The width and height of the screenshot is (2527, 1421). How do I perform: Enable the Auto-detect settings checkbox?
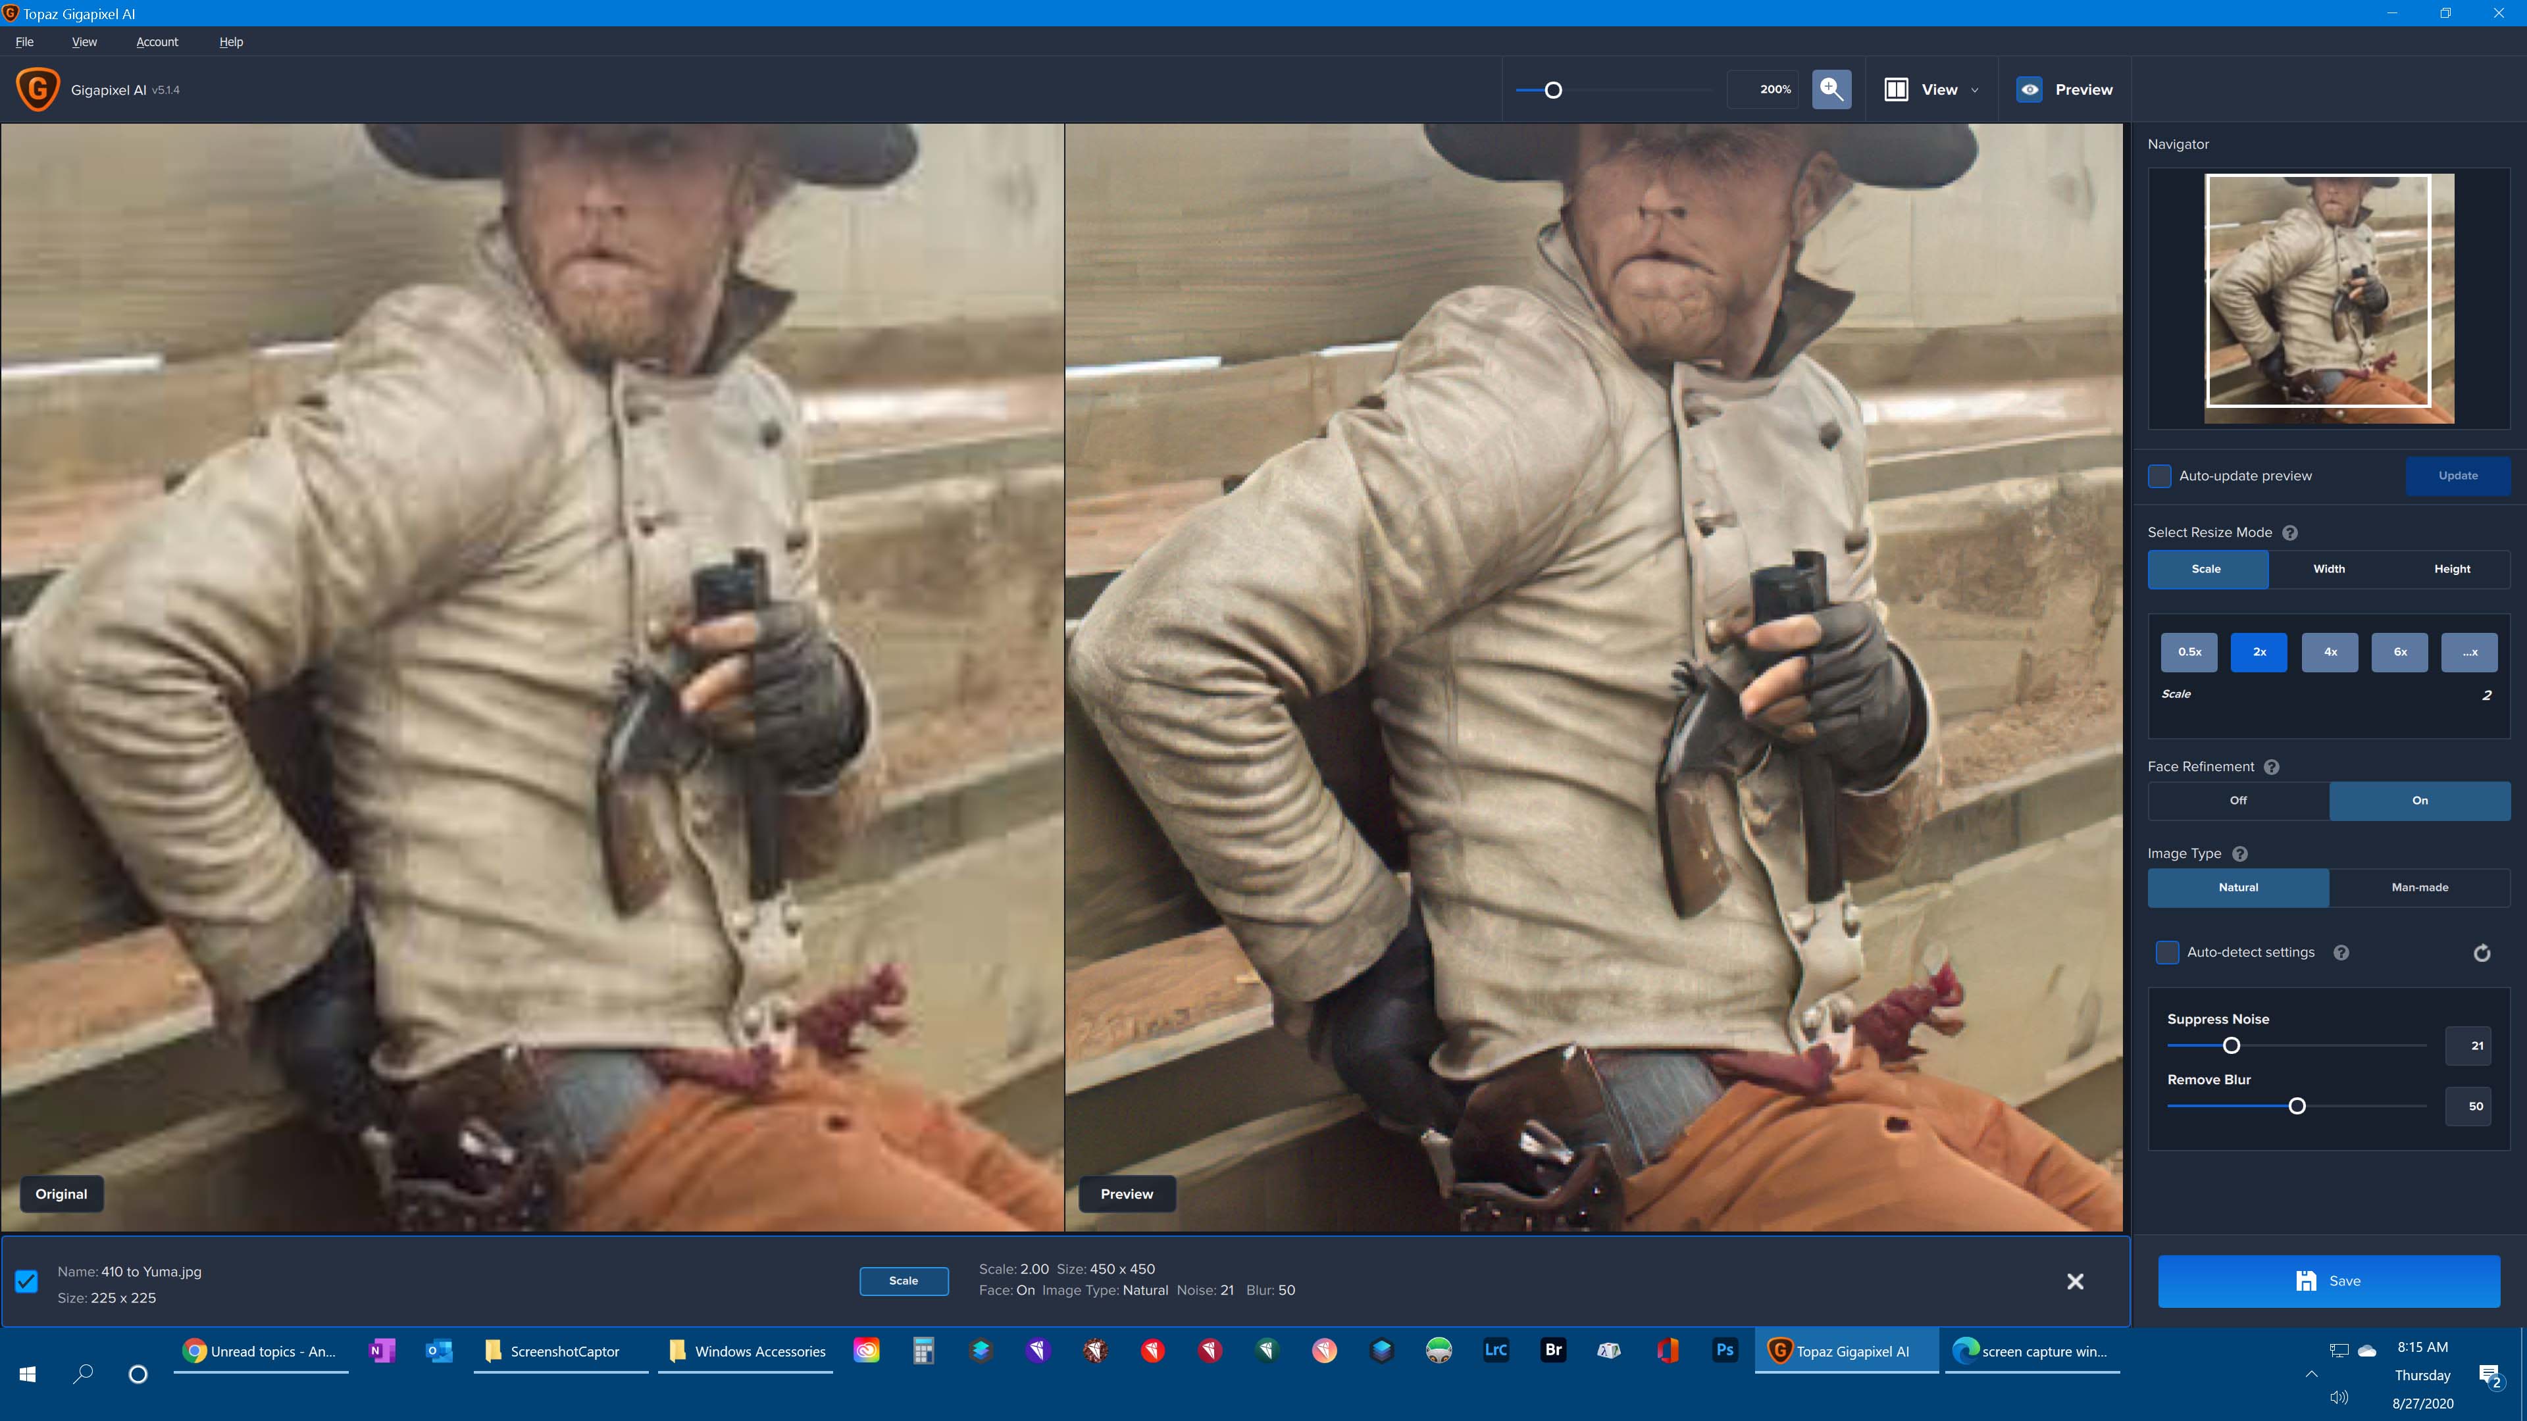2167,952
